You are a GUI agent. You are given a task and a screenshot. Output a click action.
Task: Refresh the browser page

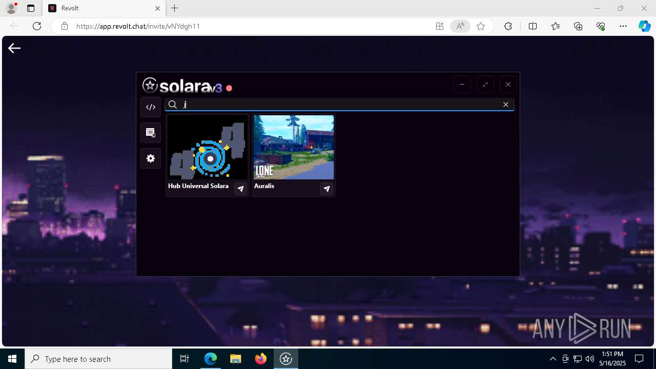37,26
